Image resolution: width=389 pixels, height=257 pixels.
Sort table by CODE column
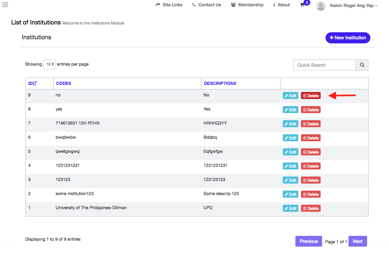coord(64,83)
